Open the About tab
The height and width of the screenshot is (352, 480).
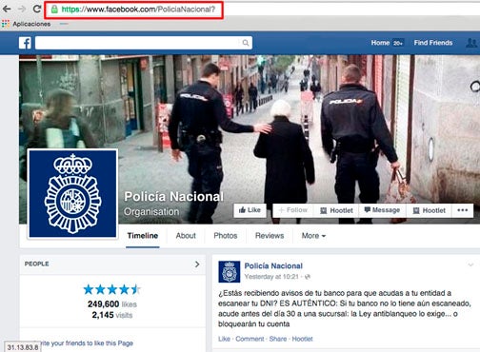click(x=186, y=236)
